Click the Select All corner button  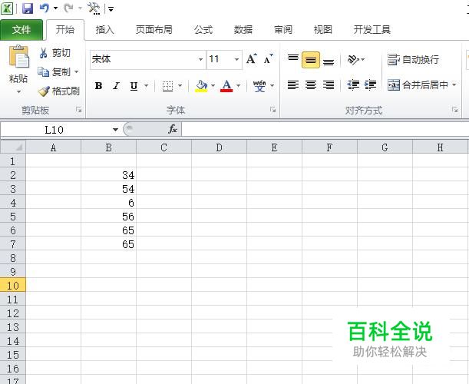pos(13,147)
